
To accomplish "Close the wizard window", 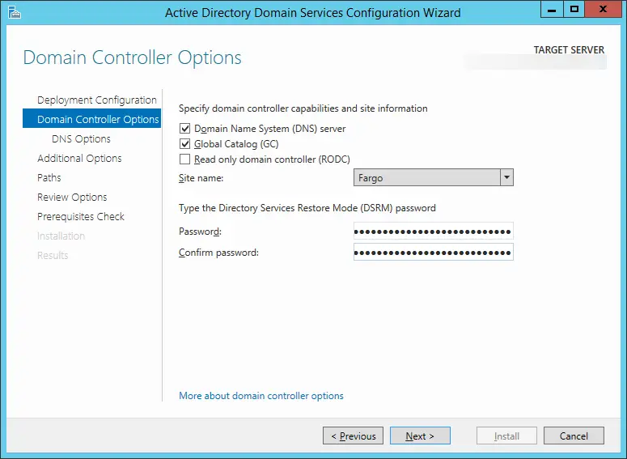I will tap(603, 10).
